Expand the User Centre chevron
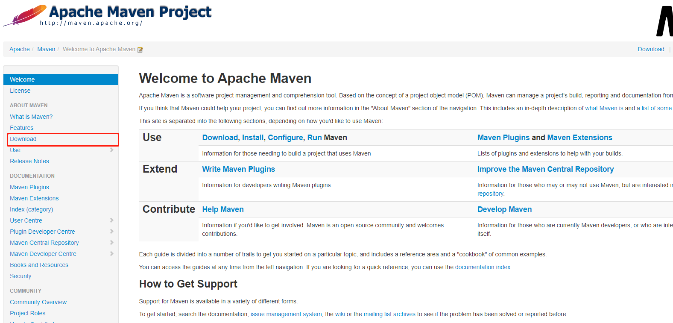673x323 pixels. [112, 220]
